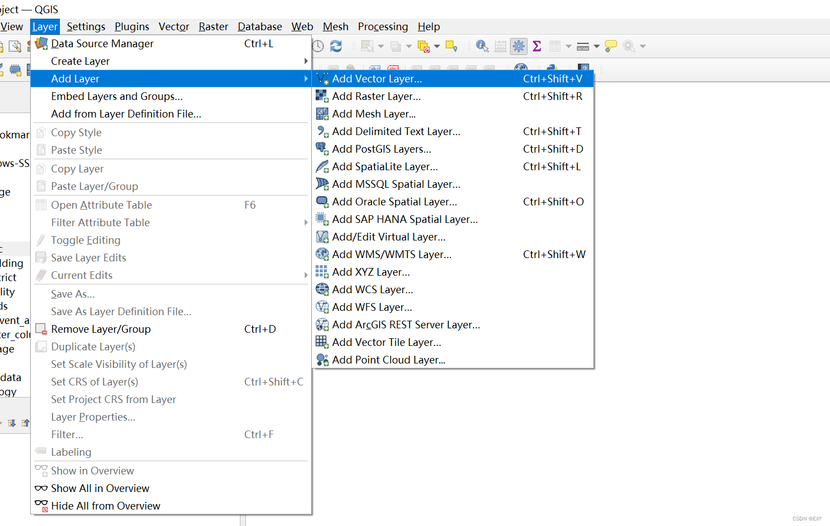Viewport: 830px width, 526px height.
Task: Open the Web menu
Action: pyautogui.click(x=302, y=26)
